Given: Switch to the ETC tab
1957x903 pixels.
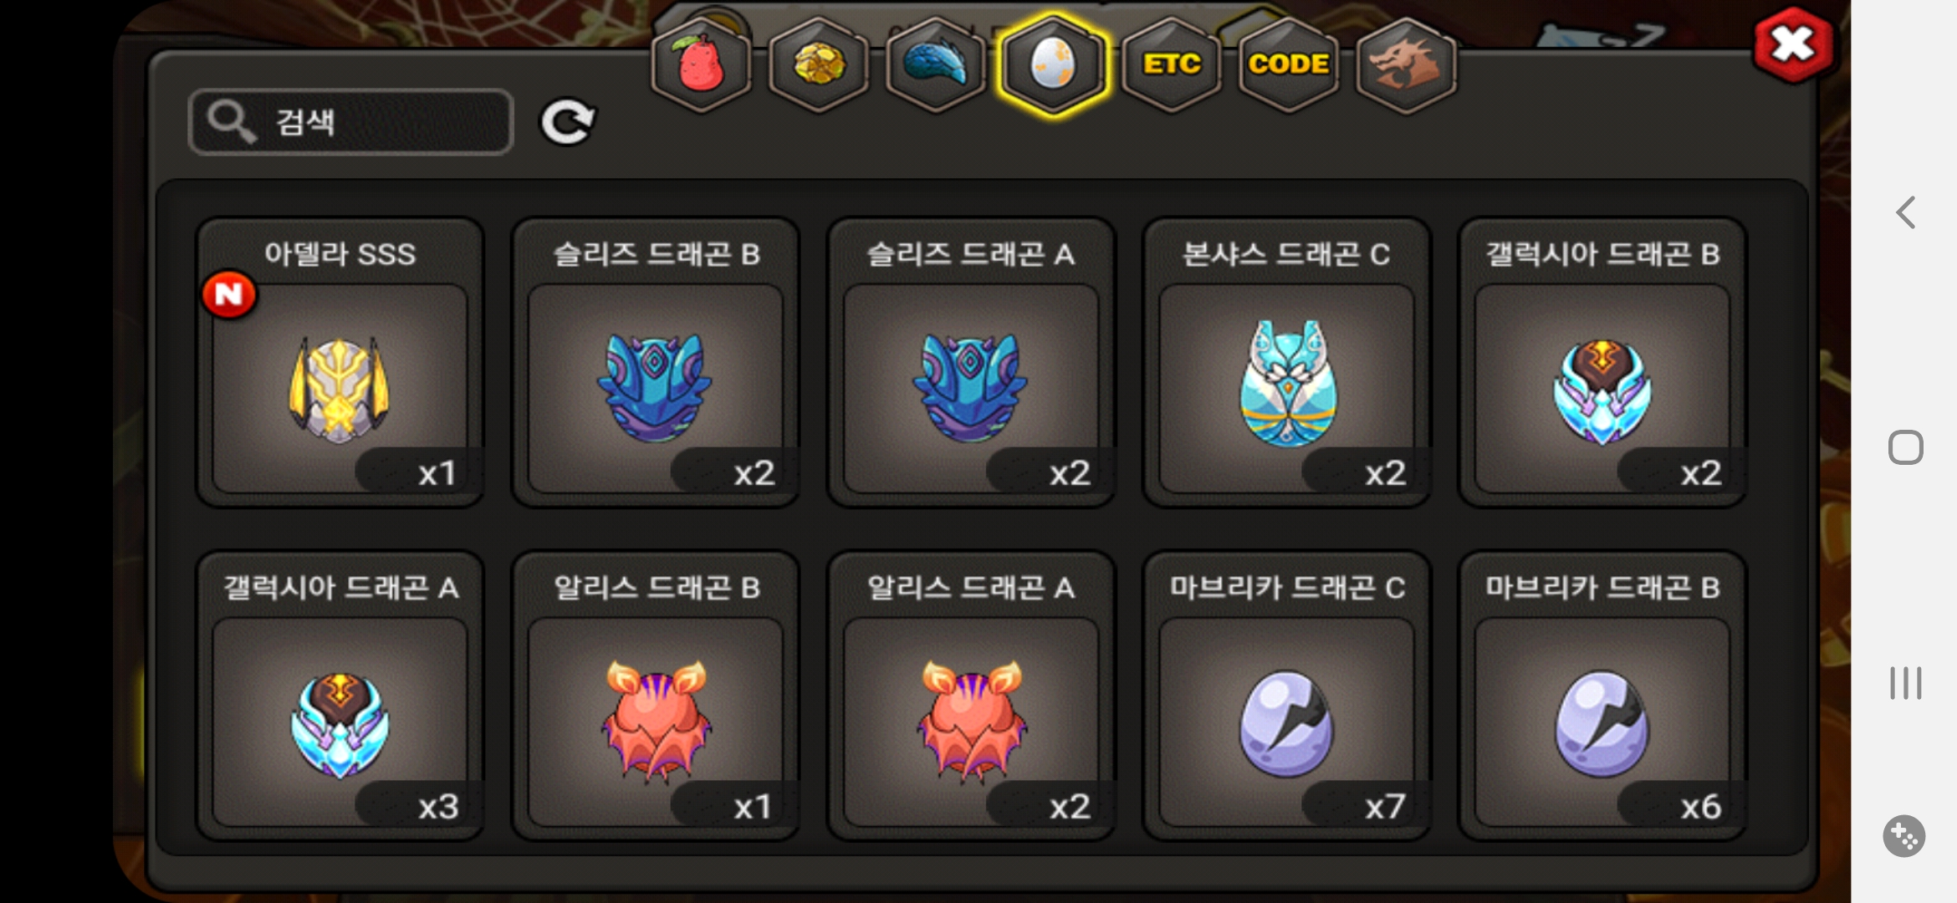Looking at the screenshot, I should point(1172,65).
